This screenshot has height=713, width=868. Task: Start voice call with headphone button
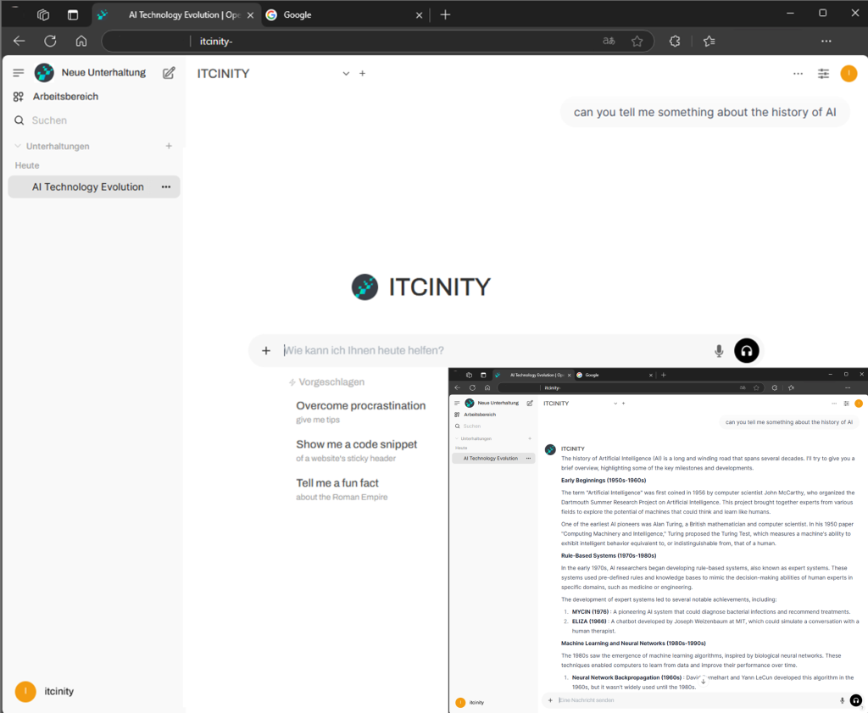tap(747, 351)
